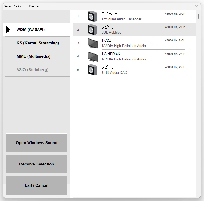204x201 pixels.
Task: Click row number 4 in device list
Action: (x=78, y=57)
